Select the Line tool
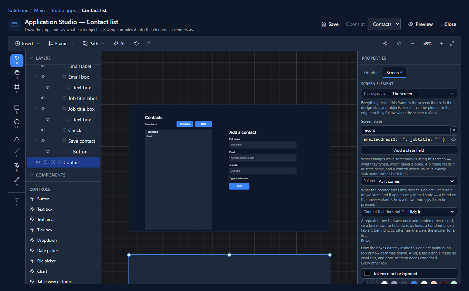Screen dimensions: 469x291 pyautogui.click(x=17, y=152)
